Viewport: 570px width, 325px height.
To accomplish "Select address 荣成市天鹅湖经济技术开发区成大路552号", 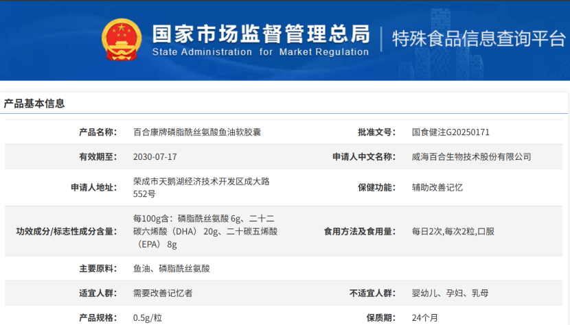I will pos(201,187).
